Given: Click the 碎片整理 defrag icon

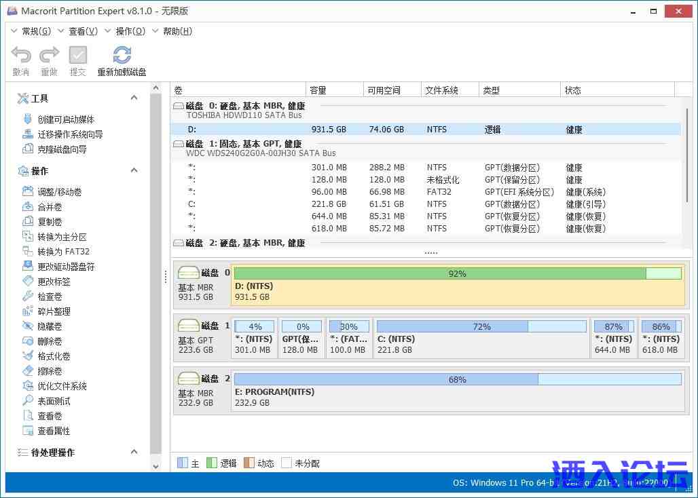Looking at the screenshot, I should pyautogui.click(x=28, y=311).
